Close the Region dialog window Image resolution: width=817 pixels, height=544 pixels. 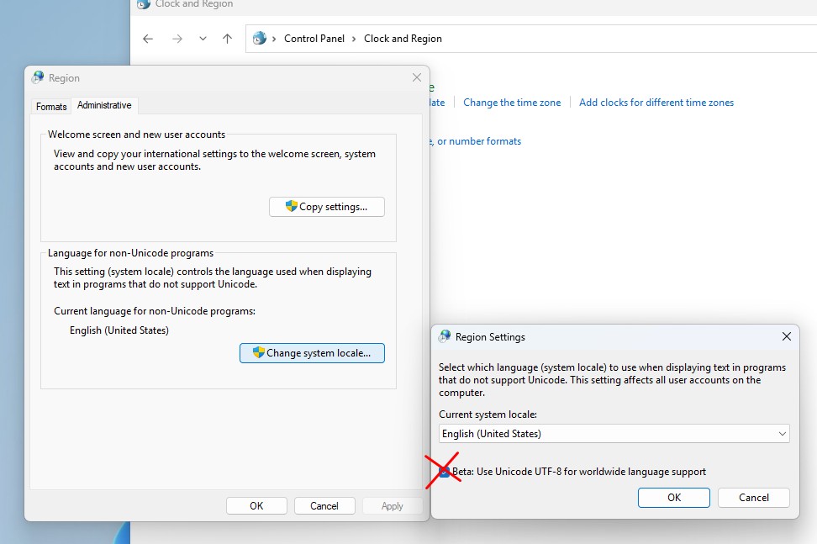417,77
